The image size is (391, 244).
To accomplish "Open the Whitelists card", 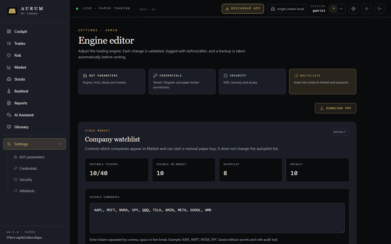I will [x=323, y=82].
